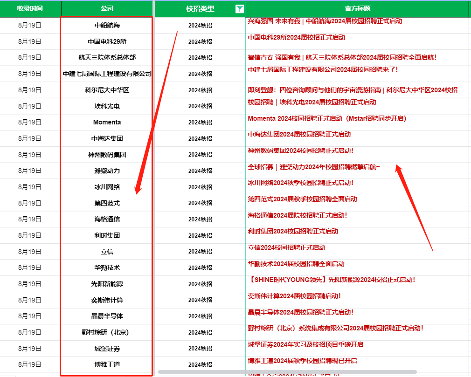The height and width of the screenshot is (377, 471).
Task: Select company cell 奕斯伟计算
Action: [x=107, y=300]
